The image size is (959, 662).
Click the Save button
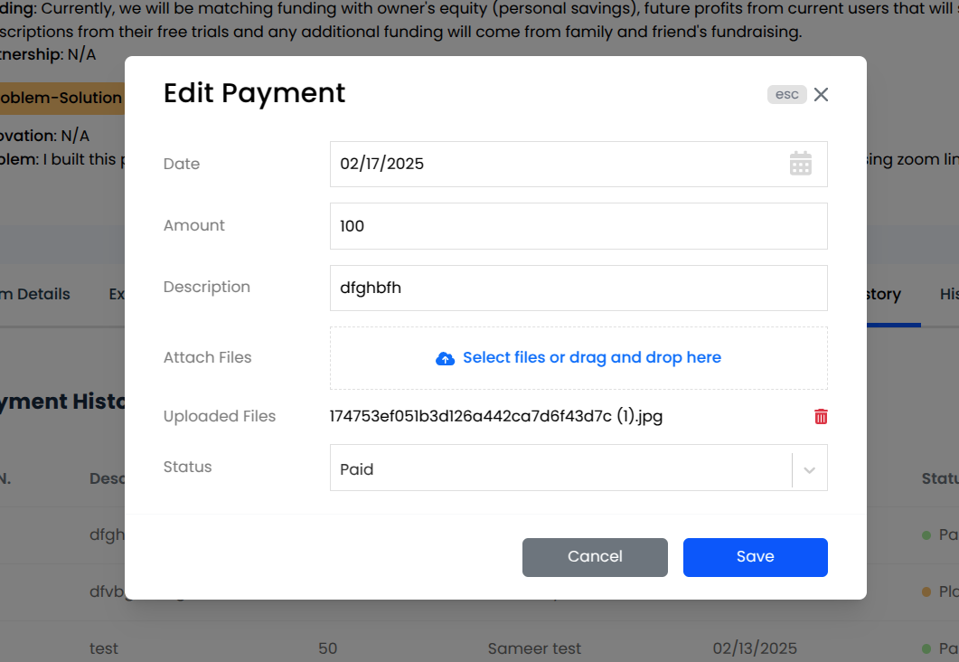(755, 557)
